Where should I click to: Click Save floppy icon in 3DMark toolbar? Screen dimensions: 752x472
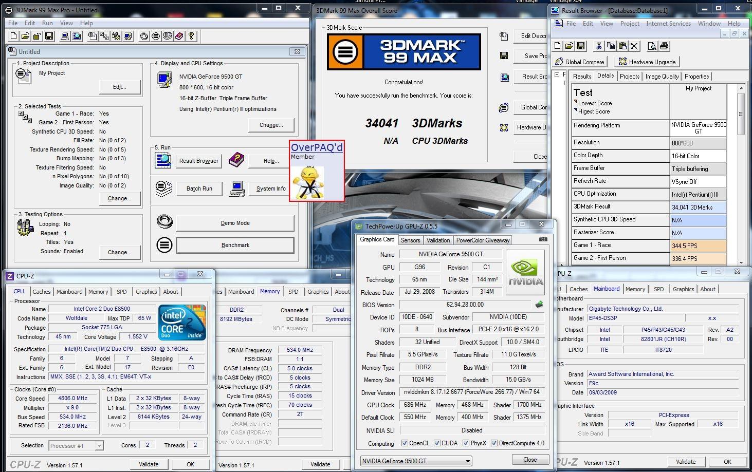tap(49, 36)
